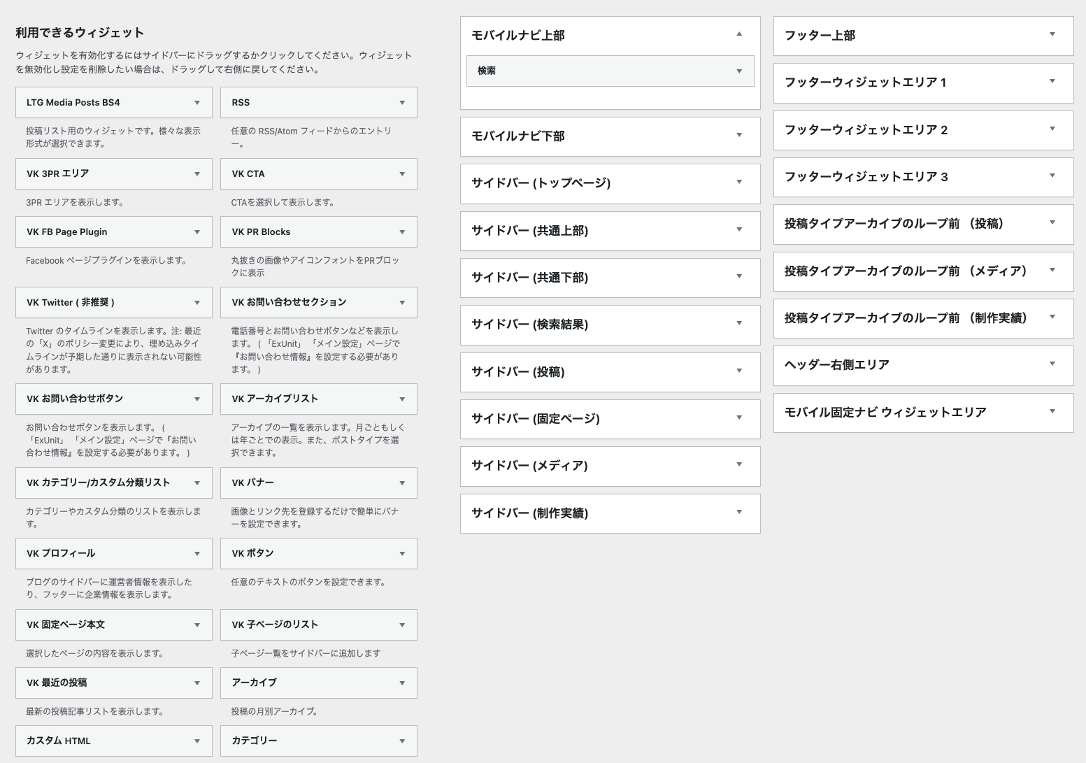Click the VK PR Blocks widget title
Image resolution: width=1086 pixels, height=763 pixels.
point(261,232)
